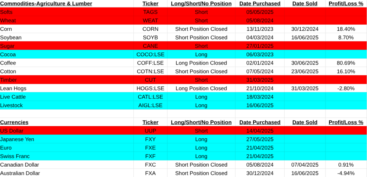Viewport: 367px width, 177px height.
Task: Click the Commodities-Agriculture & Lumber header
Action: [46, 4]
